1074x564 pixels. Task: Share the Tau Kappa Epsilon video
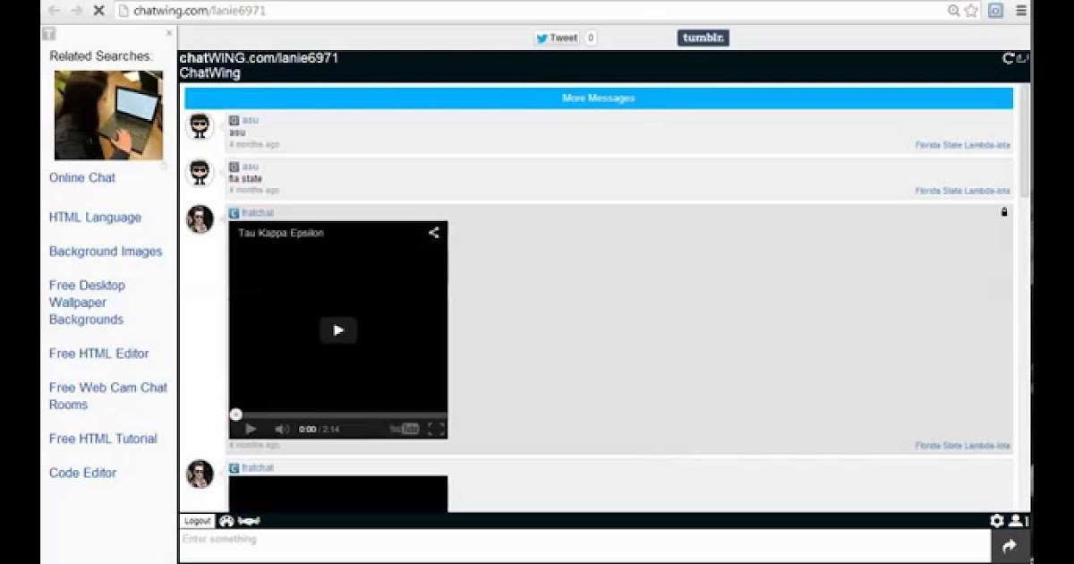[433, 233]
